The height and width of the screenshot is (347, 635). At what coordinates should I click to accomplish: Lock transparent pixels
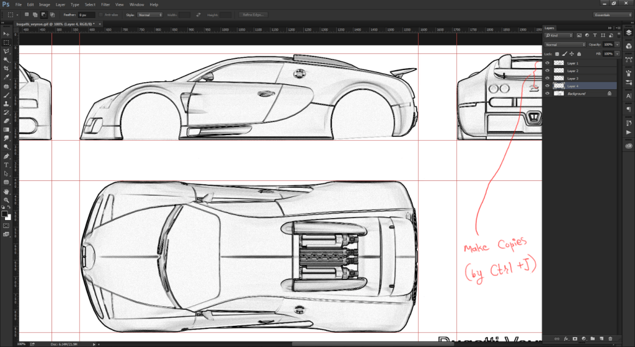point(557,54)
